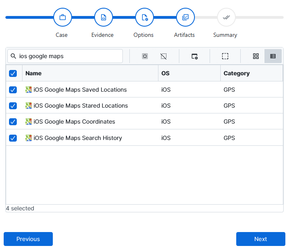This screenshot has width=287, height=248.
Task: Select 'iOS Google Maps Coordinates' name text
Action: click(x=75, y=122)
